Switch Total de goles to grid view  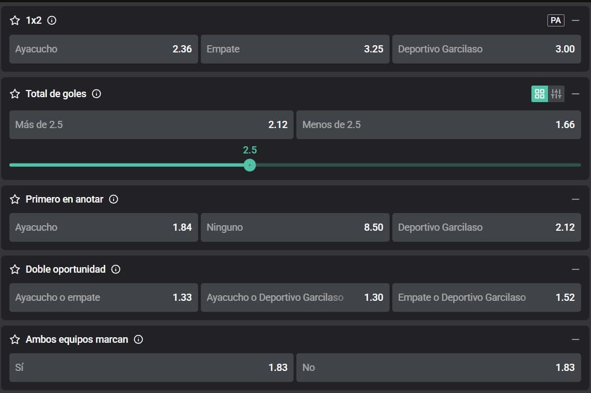pyautogui.click(x=540, y=94)
